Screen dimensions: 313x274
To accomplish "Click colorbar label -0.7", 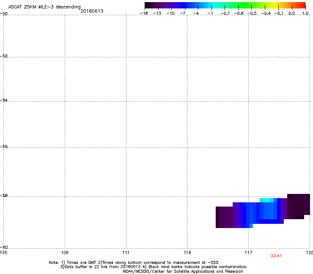I will coord(225,13).
